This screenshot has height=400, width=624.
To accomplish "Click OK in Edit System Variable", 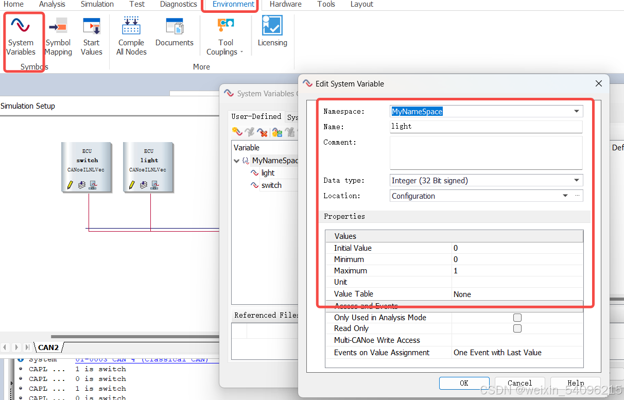I will (464, 383).
